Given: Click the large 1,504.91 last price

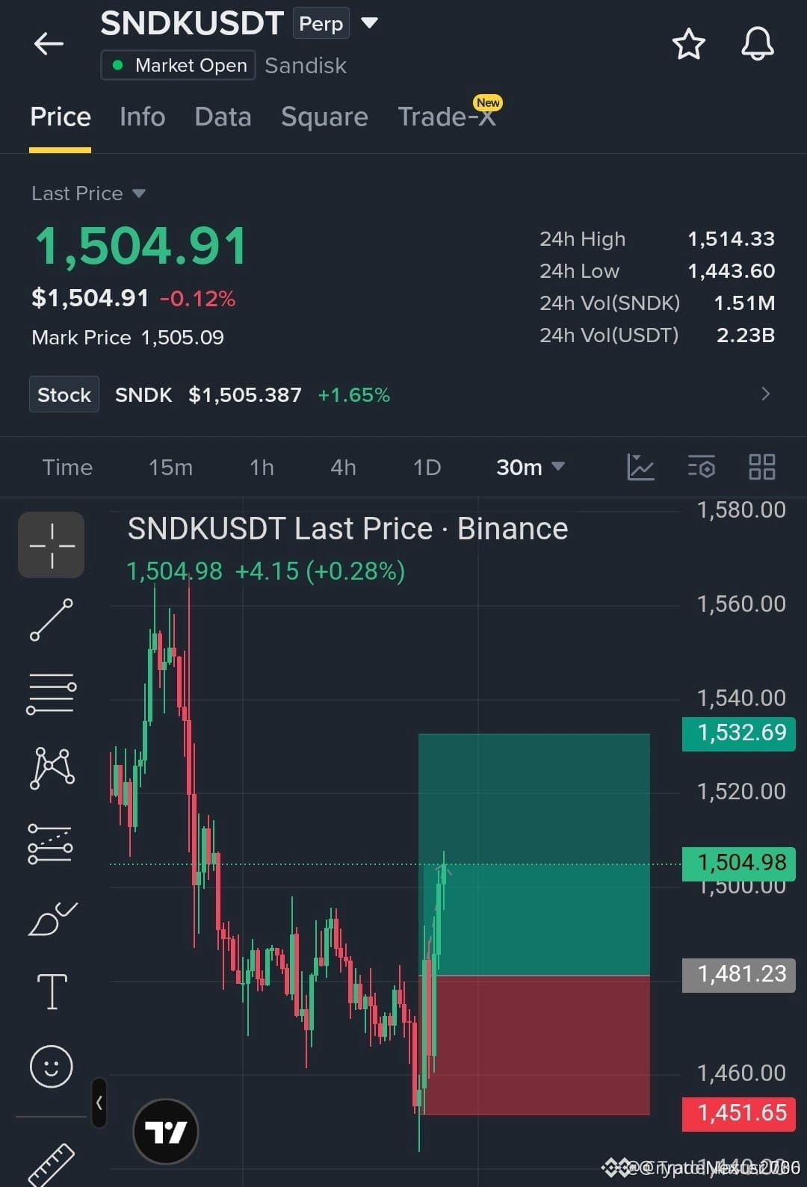Looking at the screenshot, I should click(141, 247).
